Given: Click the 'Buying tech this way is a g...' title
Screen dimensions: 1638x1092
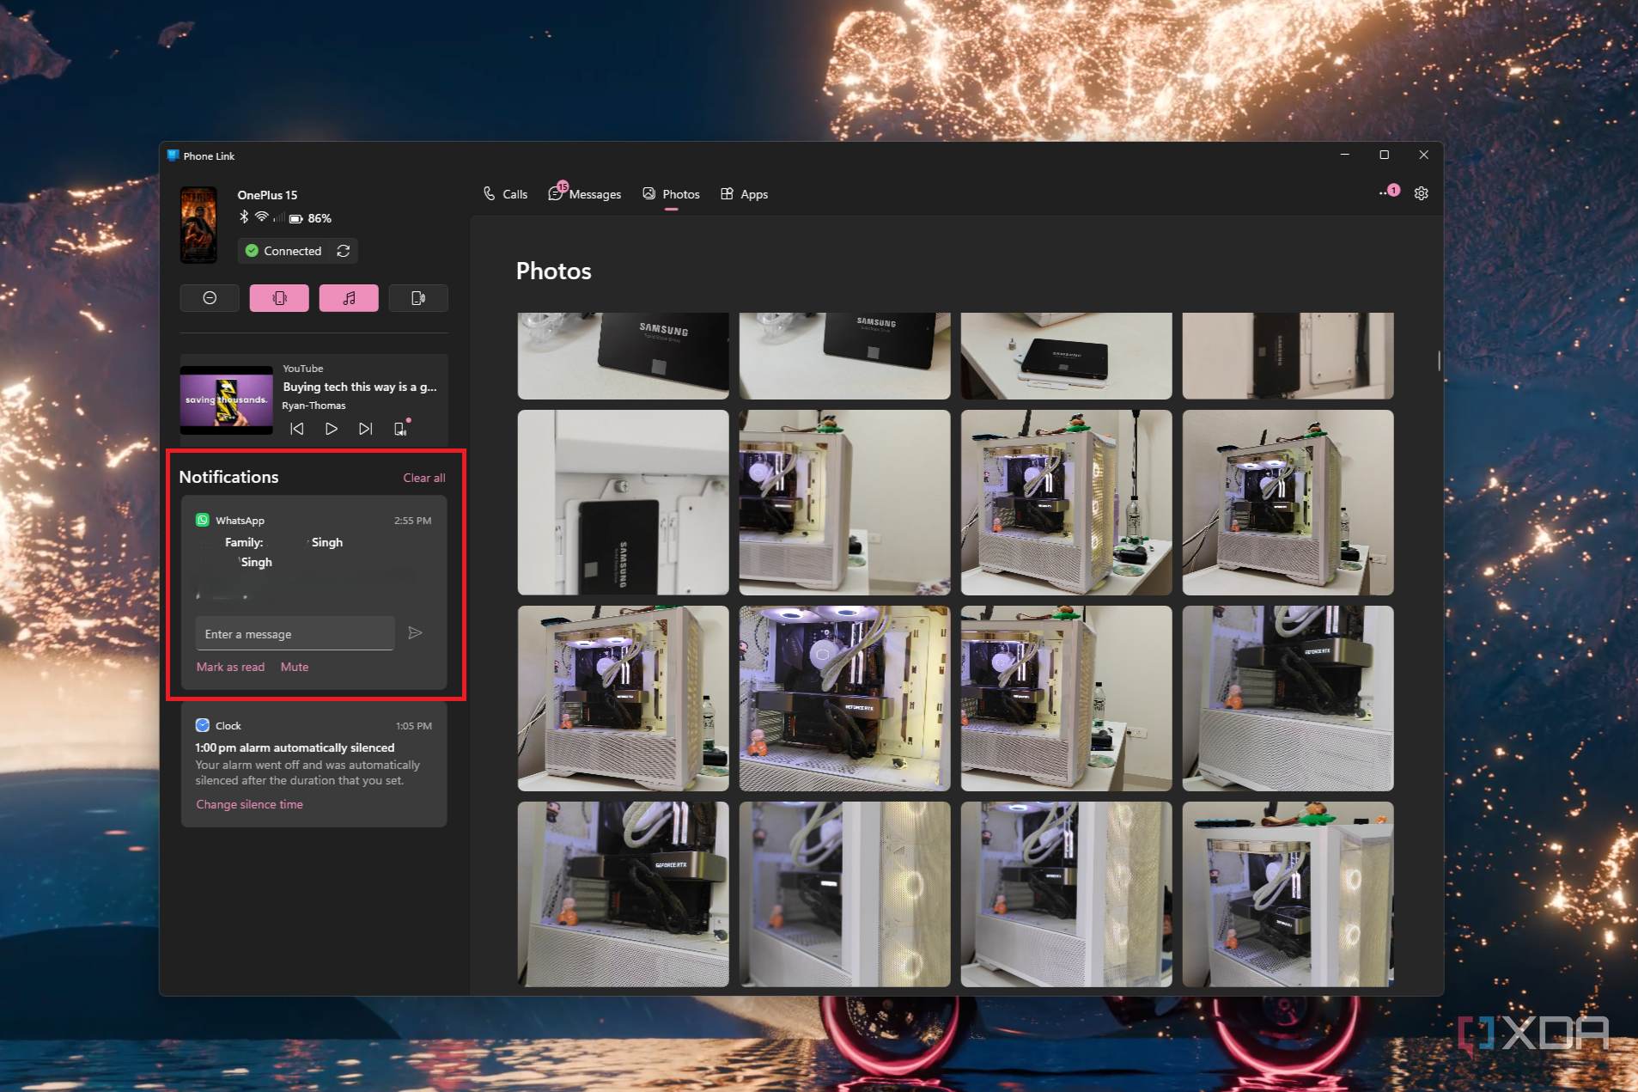Looking at the screenshot, I should pos(360,387).
